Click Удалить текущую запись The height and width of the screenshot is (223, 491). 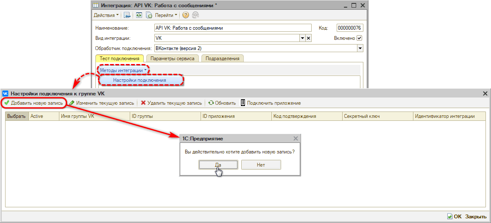pyautogui.click(x=171, y=103)
